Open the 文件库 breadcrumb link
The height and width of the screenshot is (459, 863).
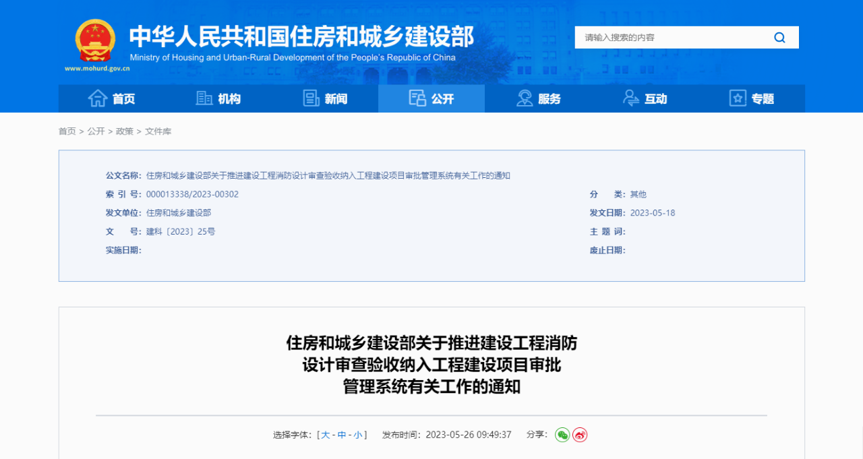click(x=158, y=131)
